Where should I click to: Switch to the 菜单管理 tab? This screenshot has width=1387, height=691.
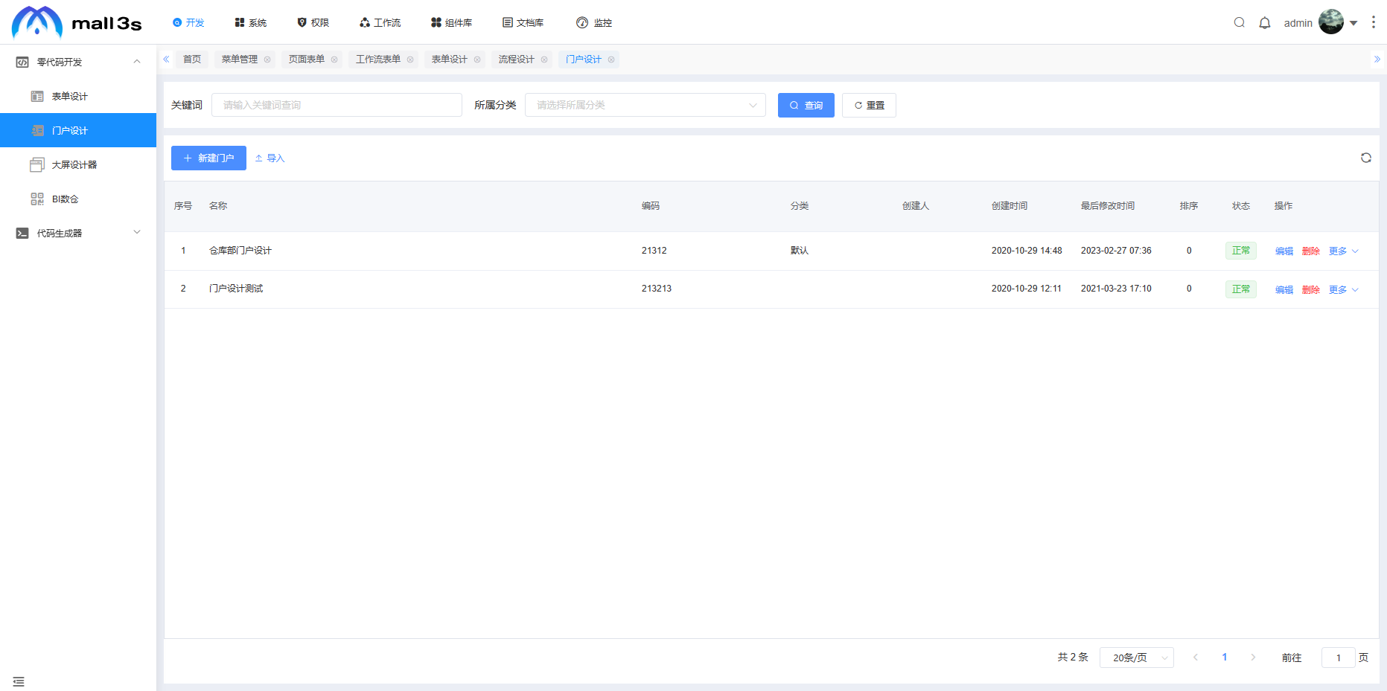240,60
